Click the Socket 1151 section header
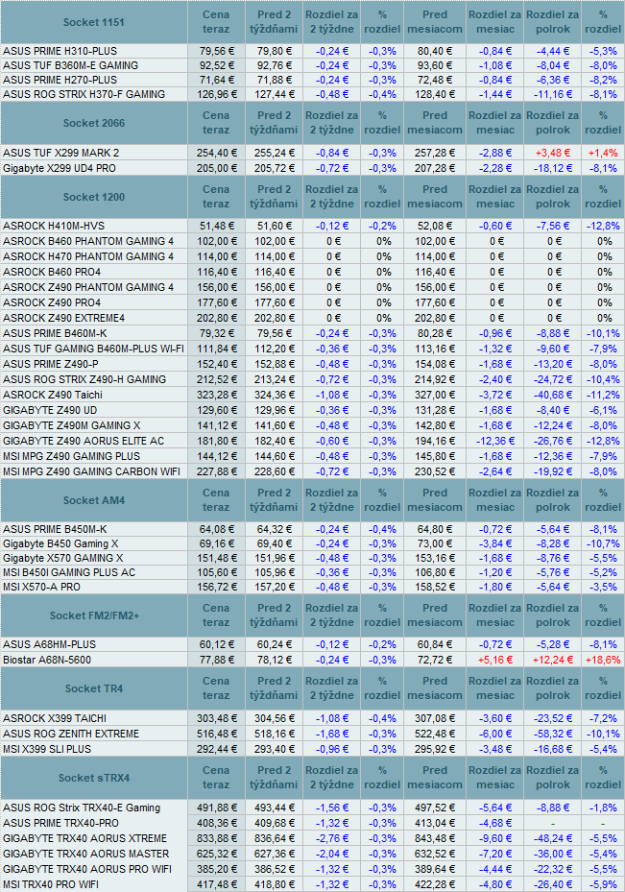The image size is (625, 892). [94, 22]
